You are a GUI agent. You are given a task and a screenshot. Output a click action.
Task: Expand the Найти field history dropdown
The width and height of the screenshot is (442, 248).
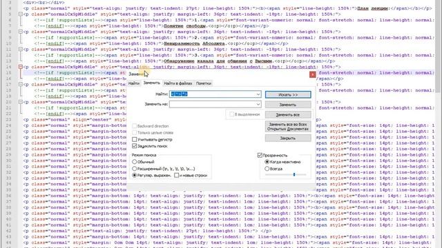pyautogui.click(x=258, y=94)
